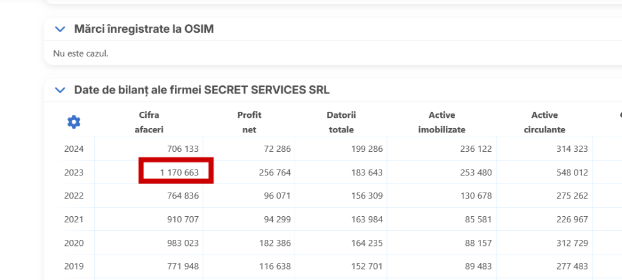This screenshot has width=622, height=280.
Task: Click the 2019 year row label
Action: pyautogui.click(x=74, y=266)
